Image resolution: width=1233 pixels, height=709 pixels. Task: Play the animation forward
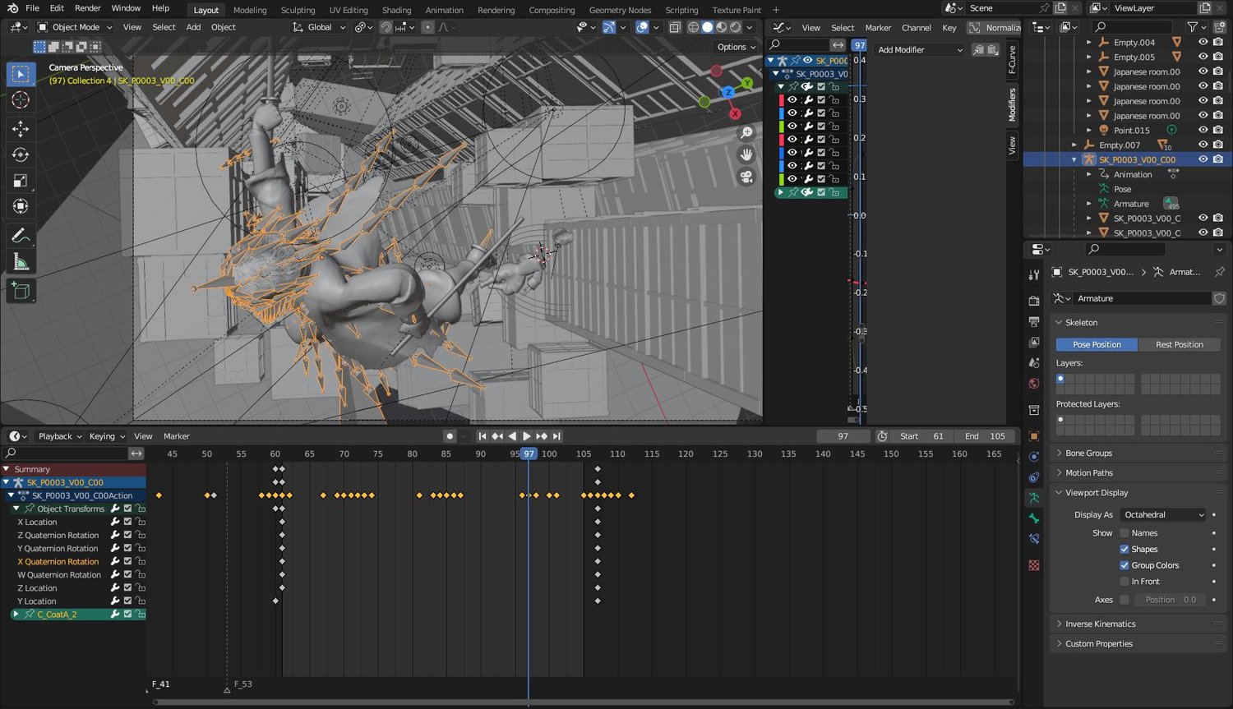527,436
